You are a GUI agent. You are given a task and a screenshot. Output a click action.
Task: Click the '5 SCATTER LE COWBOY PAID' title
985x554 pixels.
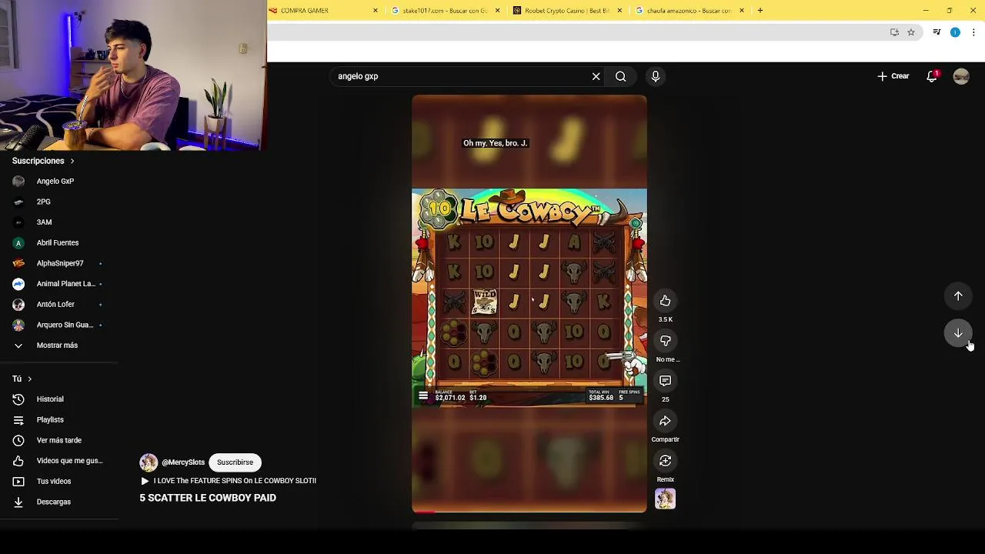click(x=208, y=498)
